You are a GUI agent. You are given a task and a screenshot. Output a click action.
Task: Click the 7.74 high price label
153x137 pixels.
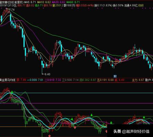[12, 10]
